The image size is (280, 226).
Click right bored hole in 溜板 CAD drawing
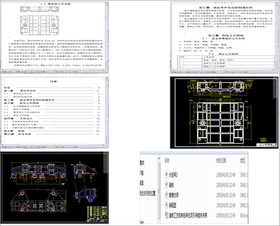click(238, 123)
